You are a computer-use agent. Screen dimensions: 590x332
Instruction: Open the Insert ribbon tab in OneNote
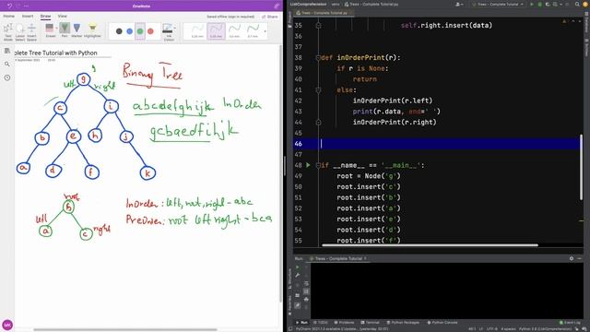point(28,17)
